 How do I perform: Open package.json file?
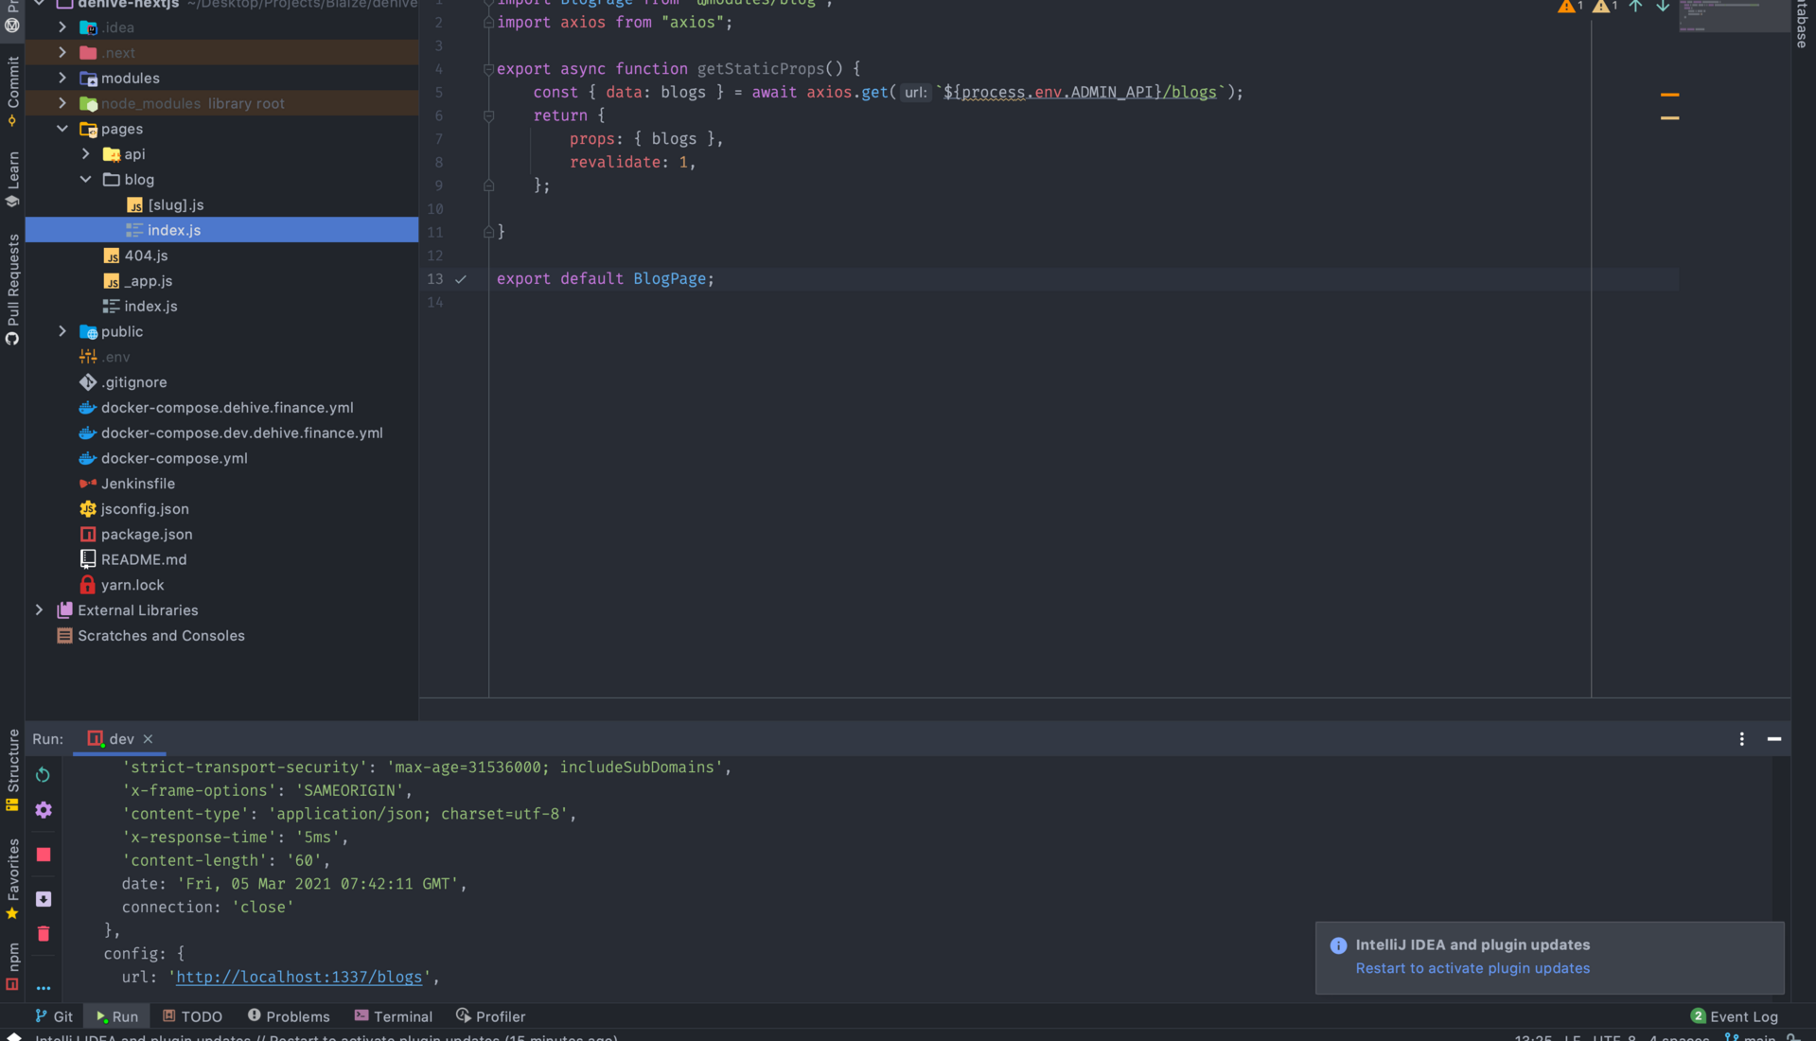147,535
